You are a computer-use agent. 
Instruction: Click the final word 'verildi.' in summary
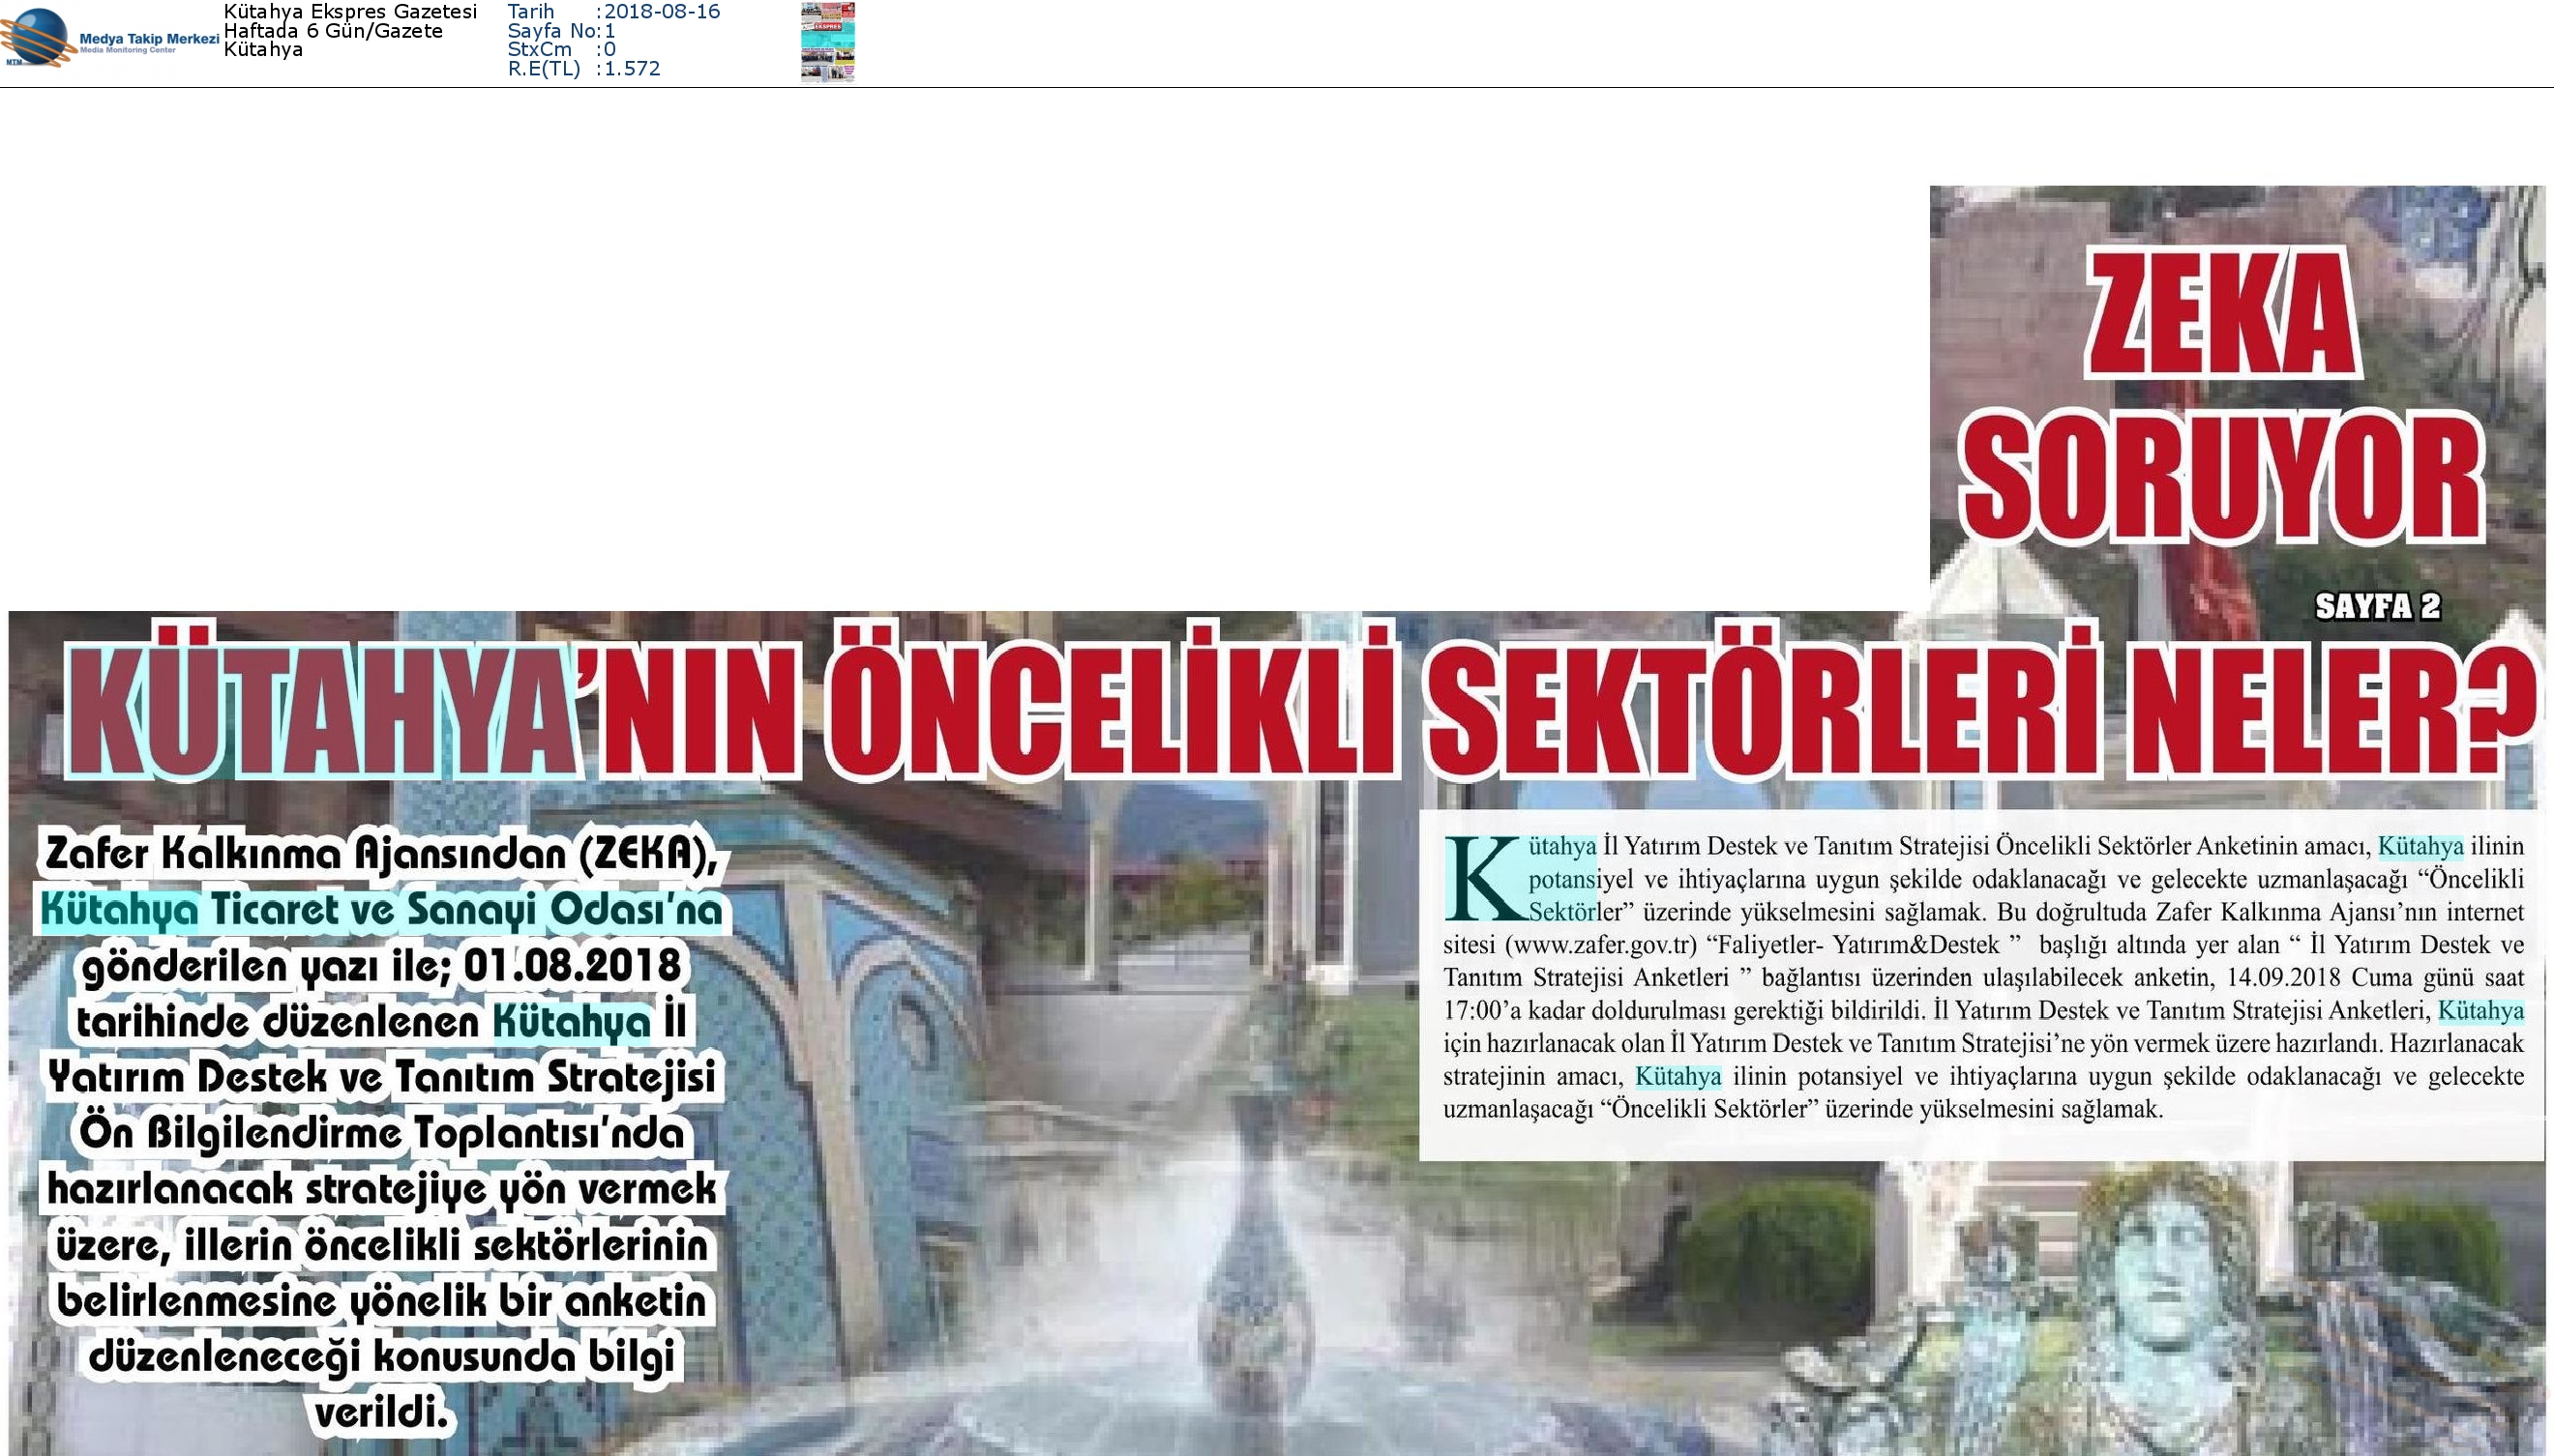(x=381, y=1413)
